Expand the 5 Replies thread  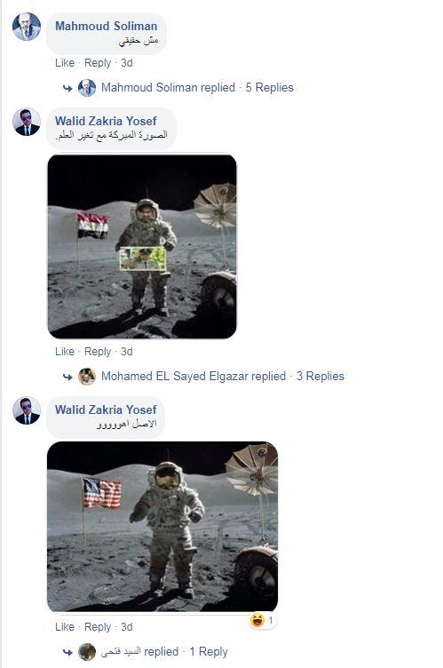[x=269, y=87]
